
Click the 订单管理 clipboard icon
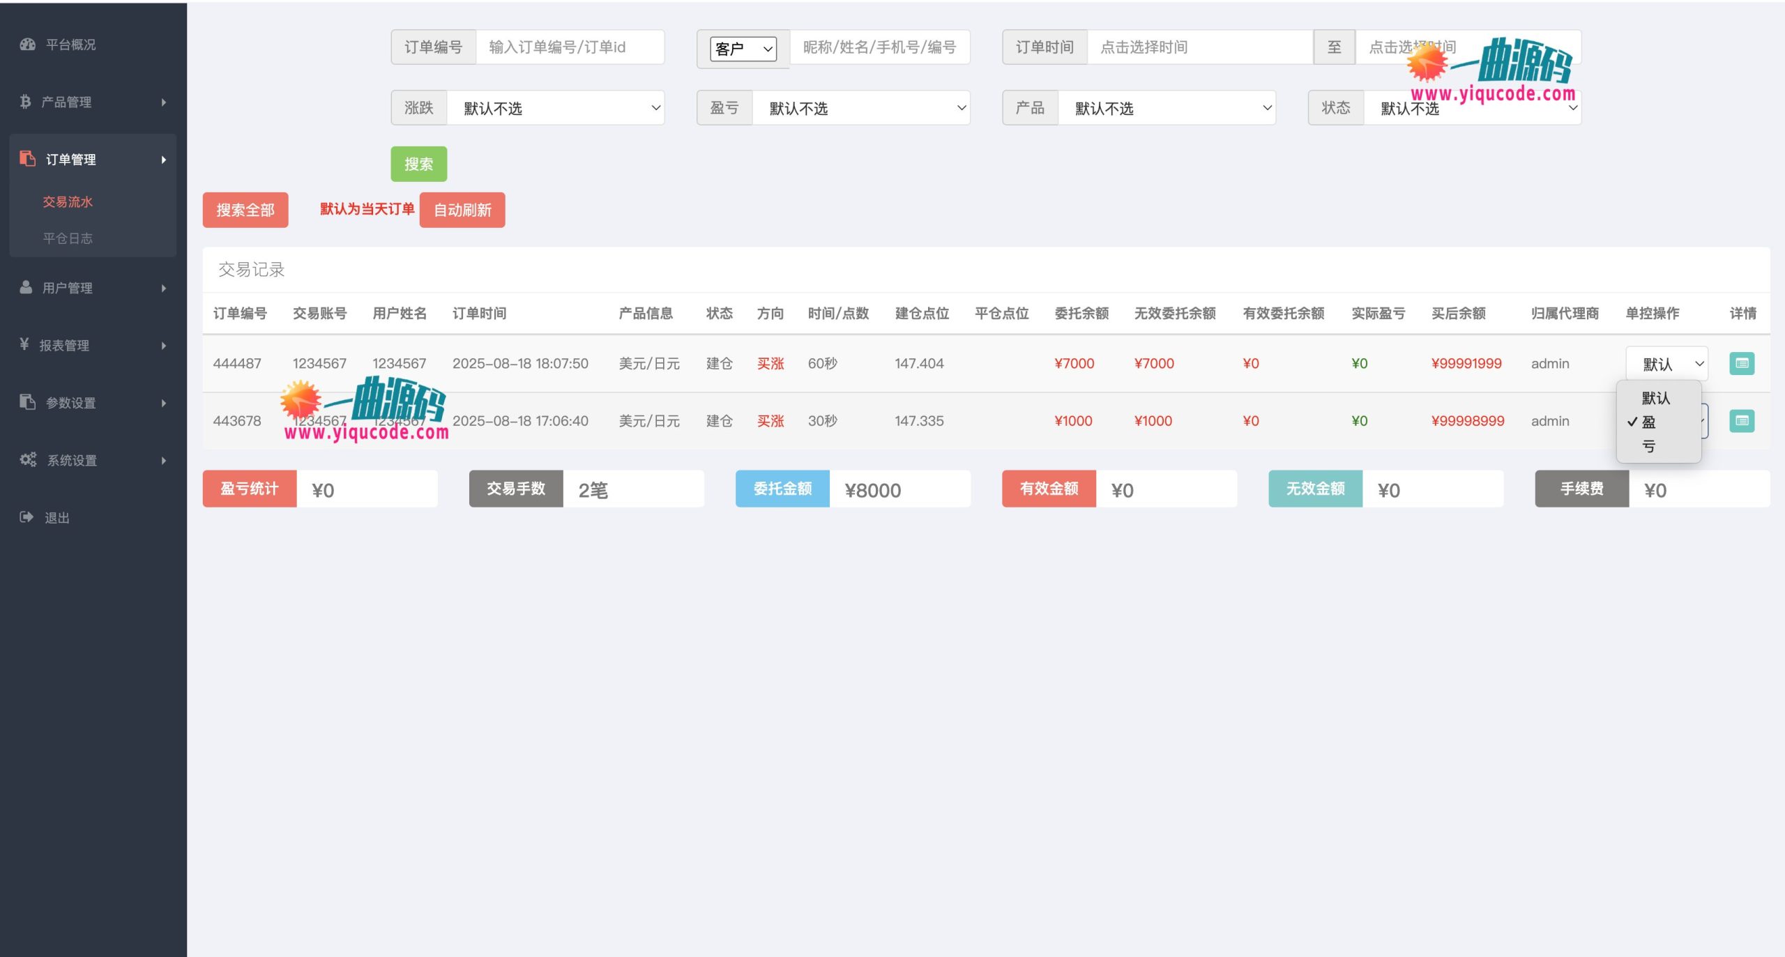pyautogui.click(x=27, y=159)
